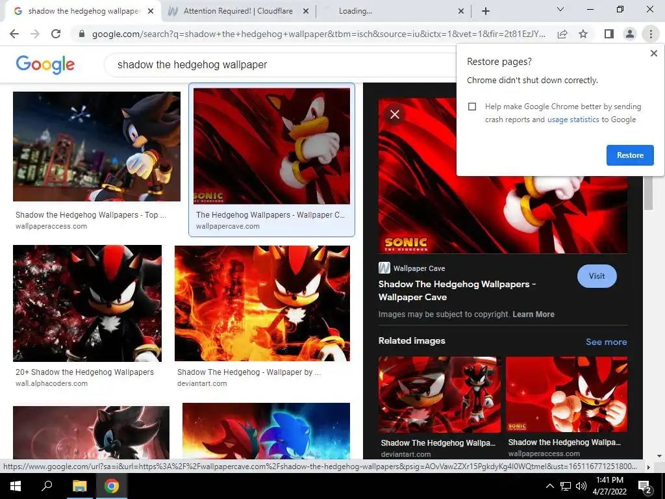This screenshot has height=499, width=665.
Task: Click the Google logo
Action: coord(45,64)
